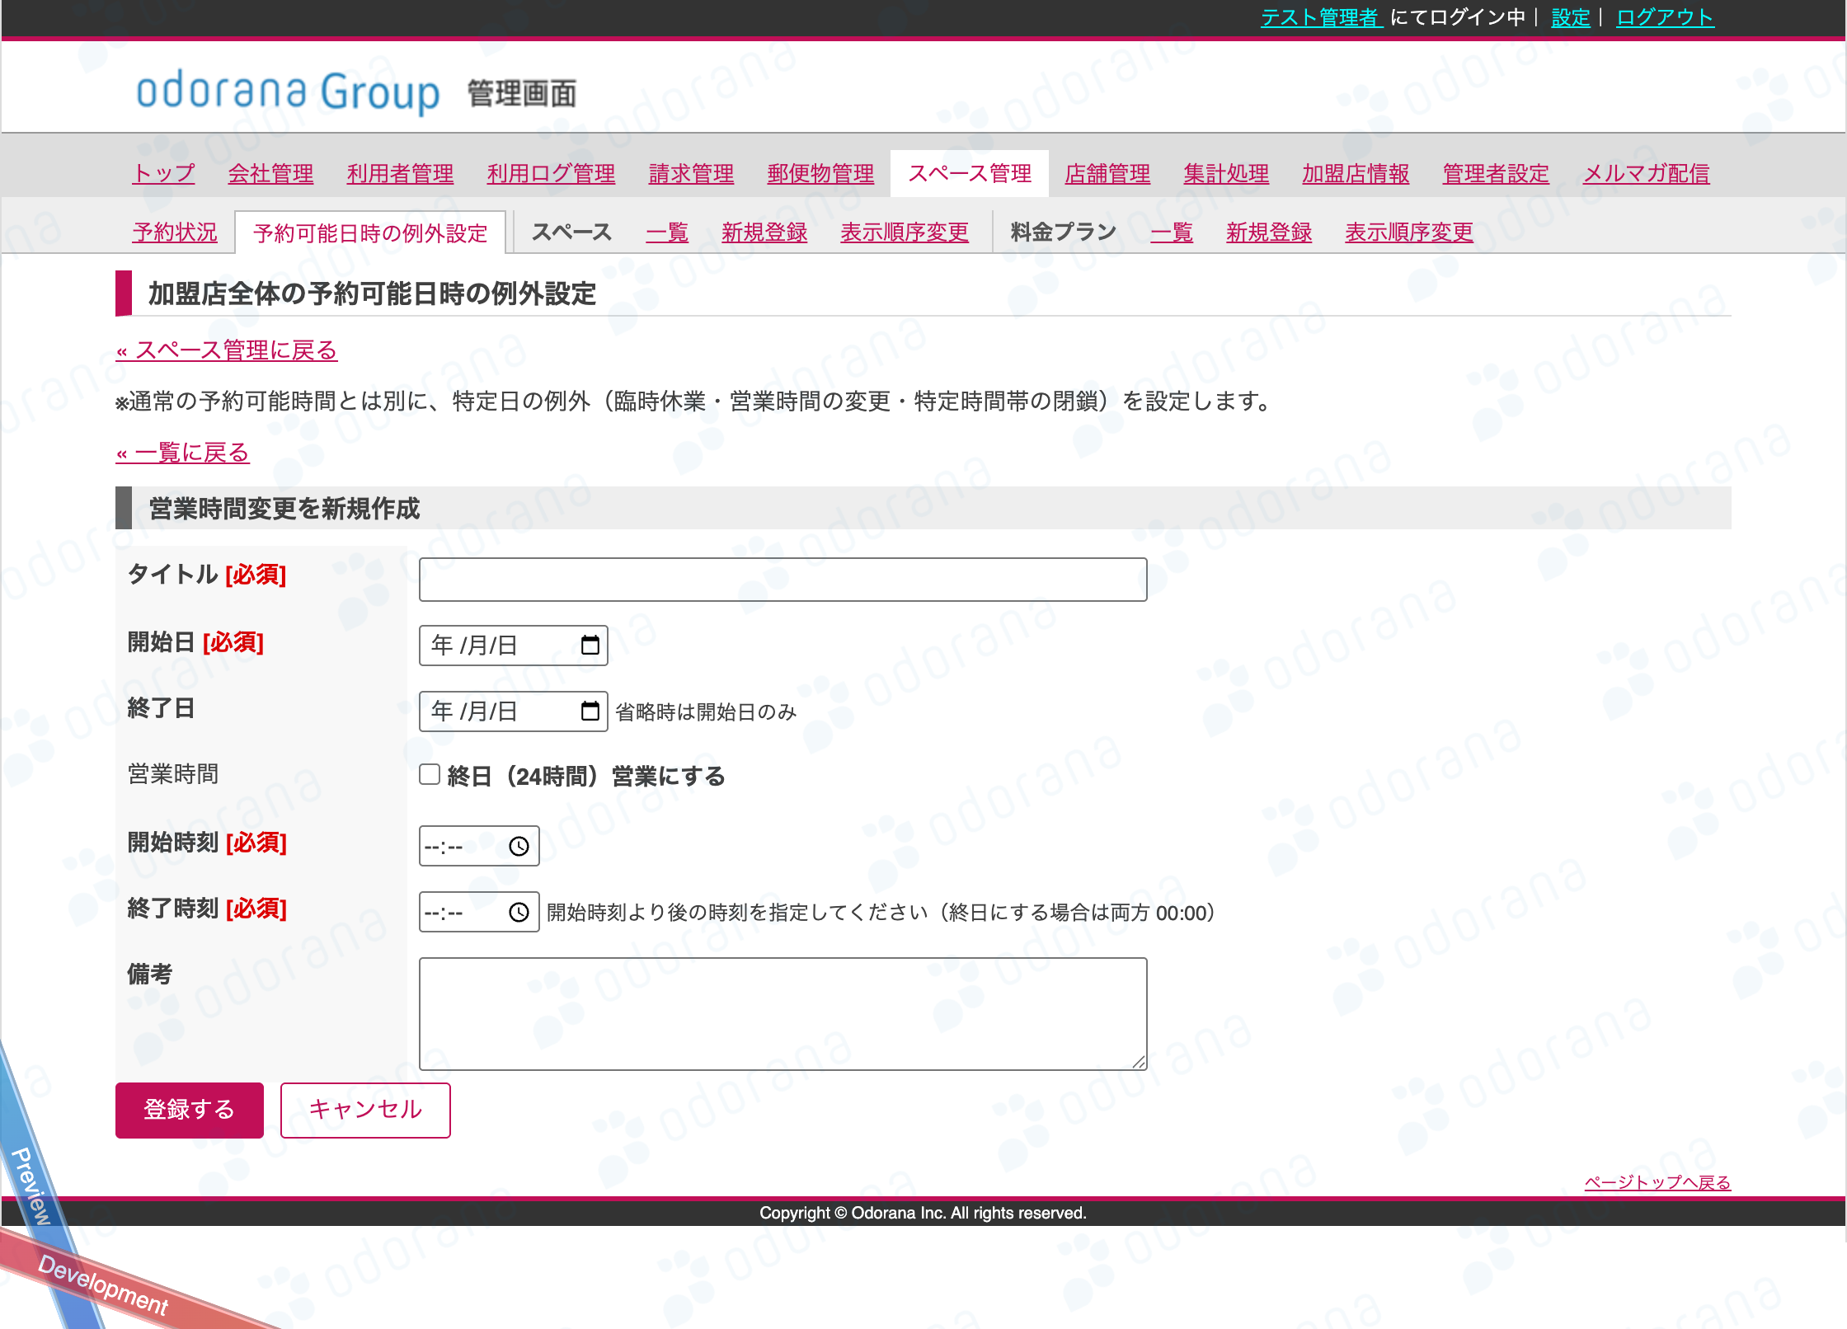Open スペース 表示順序変更 link
Image resolution: width=1847 pixels, height=1329 pixels.
905,232
